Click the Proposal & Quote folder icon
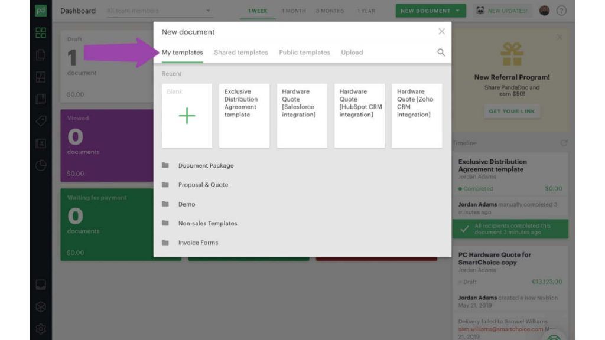The image size is (605, 340). coord(165,185)
